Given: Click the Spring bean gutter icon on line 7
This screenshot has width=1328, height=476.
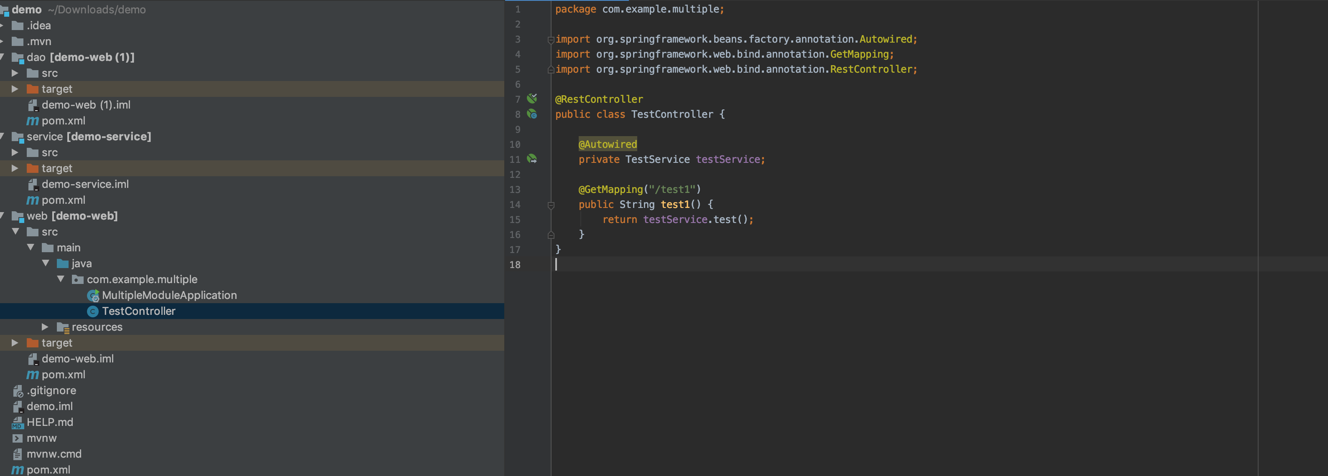Looking at the screenshot, I should 531,98.
